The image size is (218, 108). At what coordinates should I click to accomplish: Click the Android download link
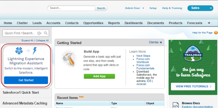pyautogui.click(x=141, y=84)
